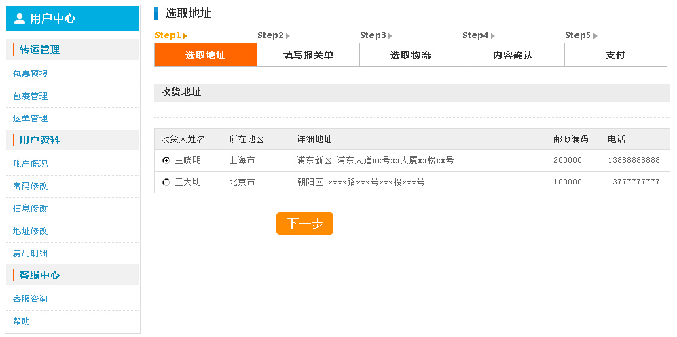Image resolution: width=677 pixels, height=337 pixels.
Task: Open 包裹预报 in the sidebar
Action: pos(31,74)
